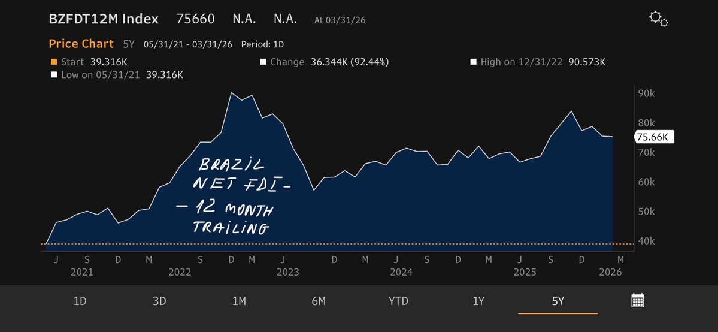Select the active 5Y range tab
The image size is (718, 332).
(x=558, y=301)
